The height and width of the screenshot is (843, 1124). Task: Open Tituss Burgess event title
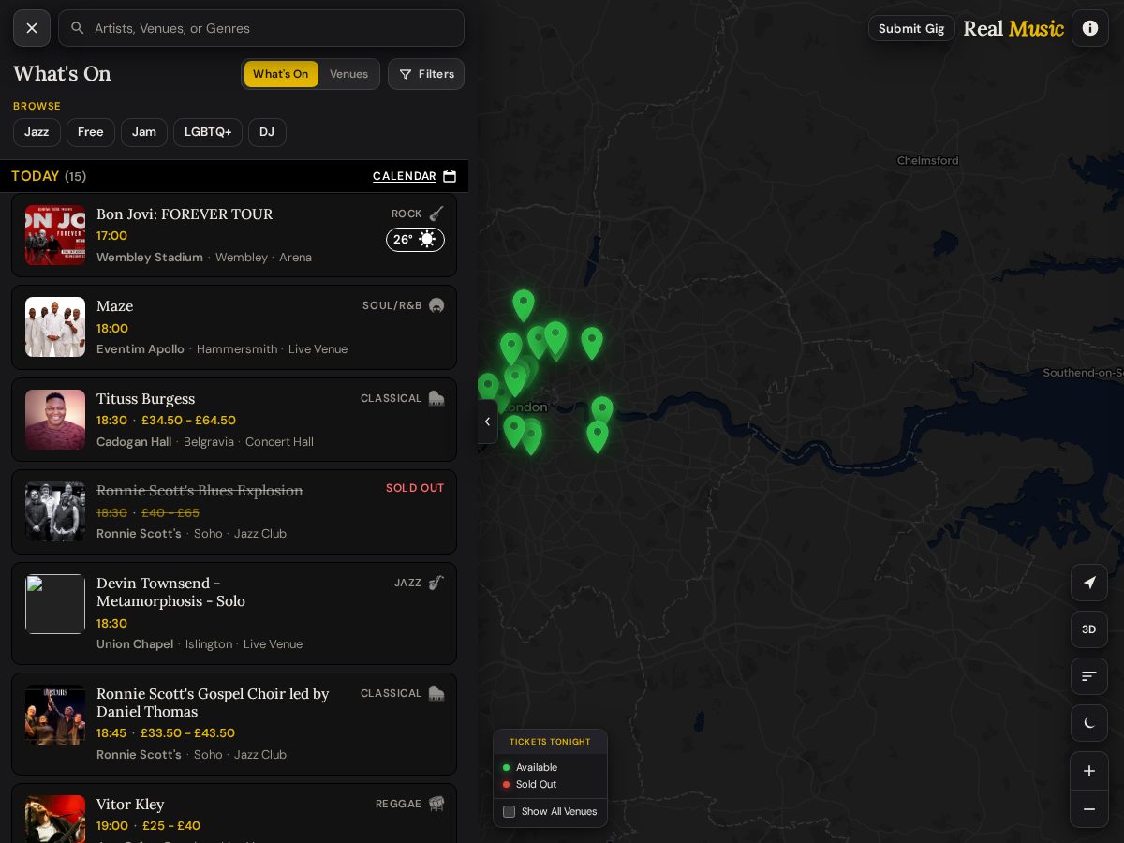145,398
